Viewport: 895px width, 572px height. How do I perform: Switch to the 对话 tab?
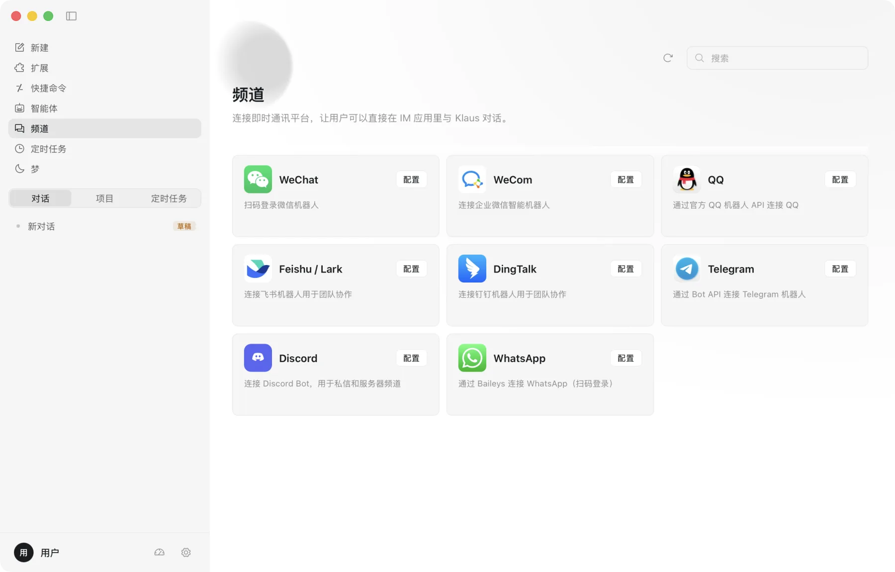[40, 198]
